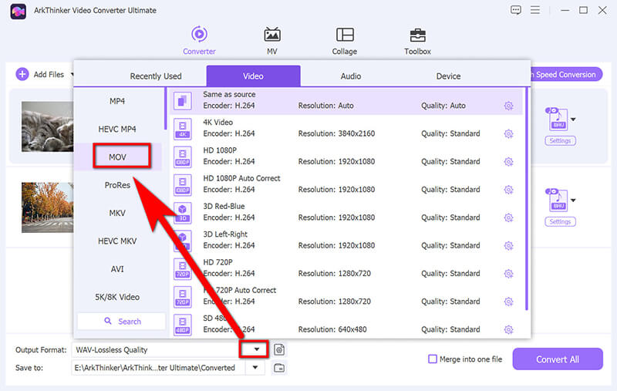Select the Video tab
617x391 pixels.
(x=253, y=76)
